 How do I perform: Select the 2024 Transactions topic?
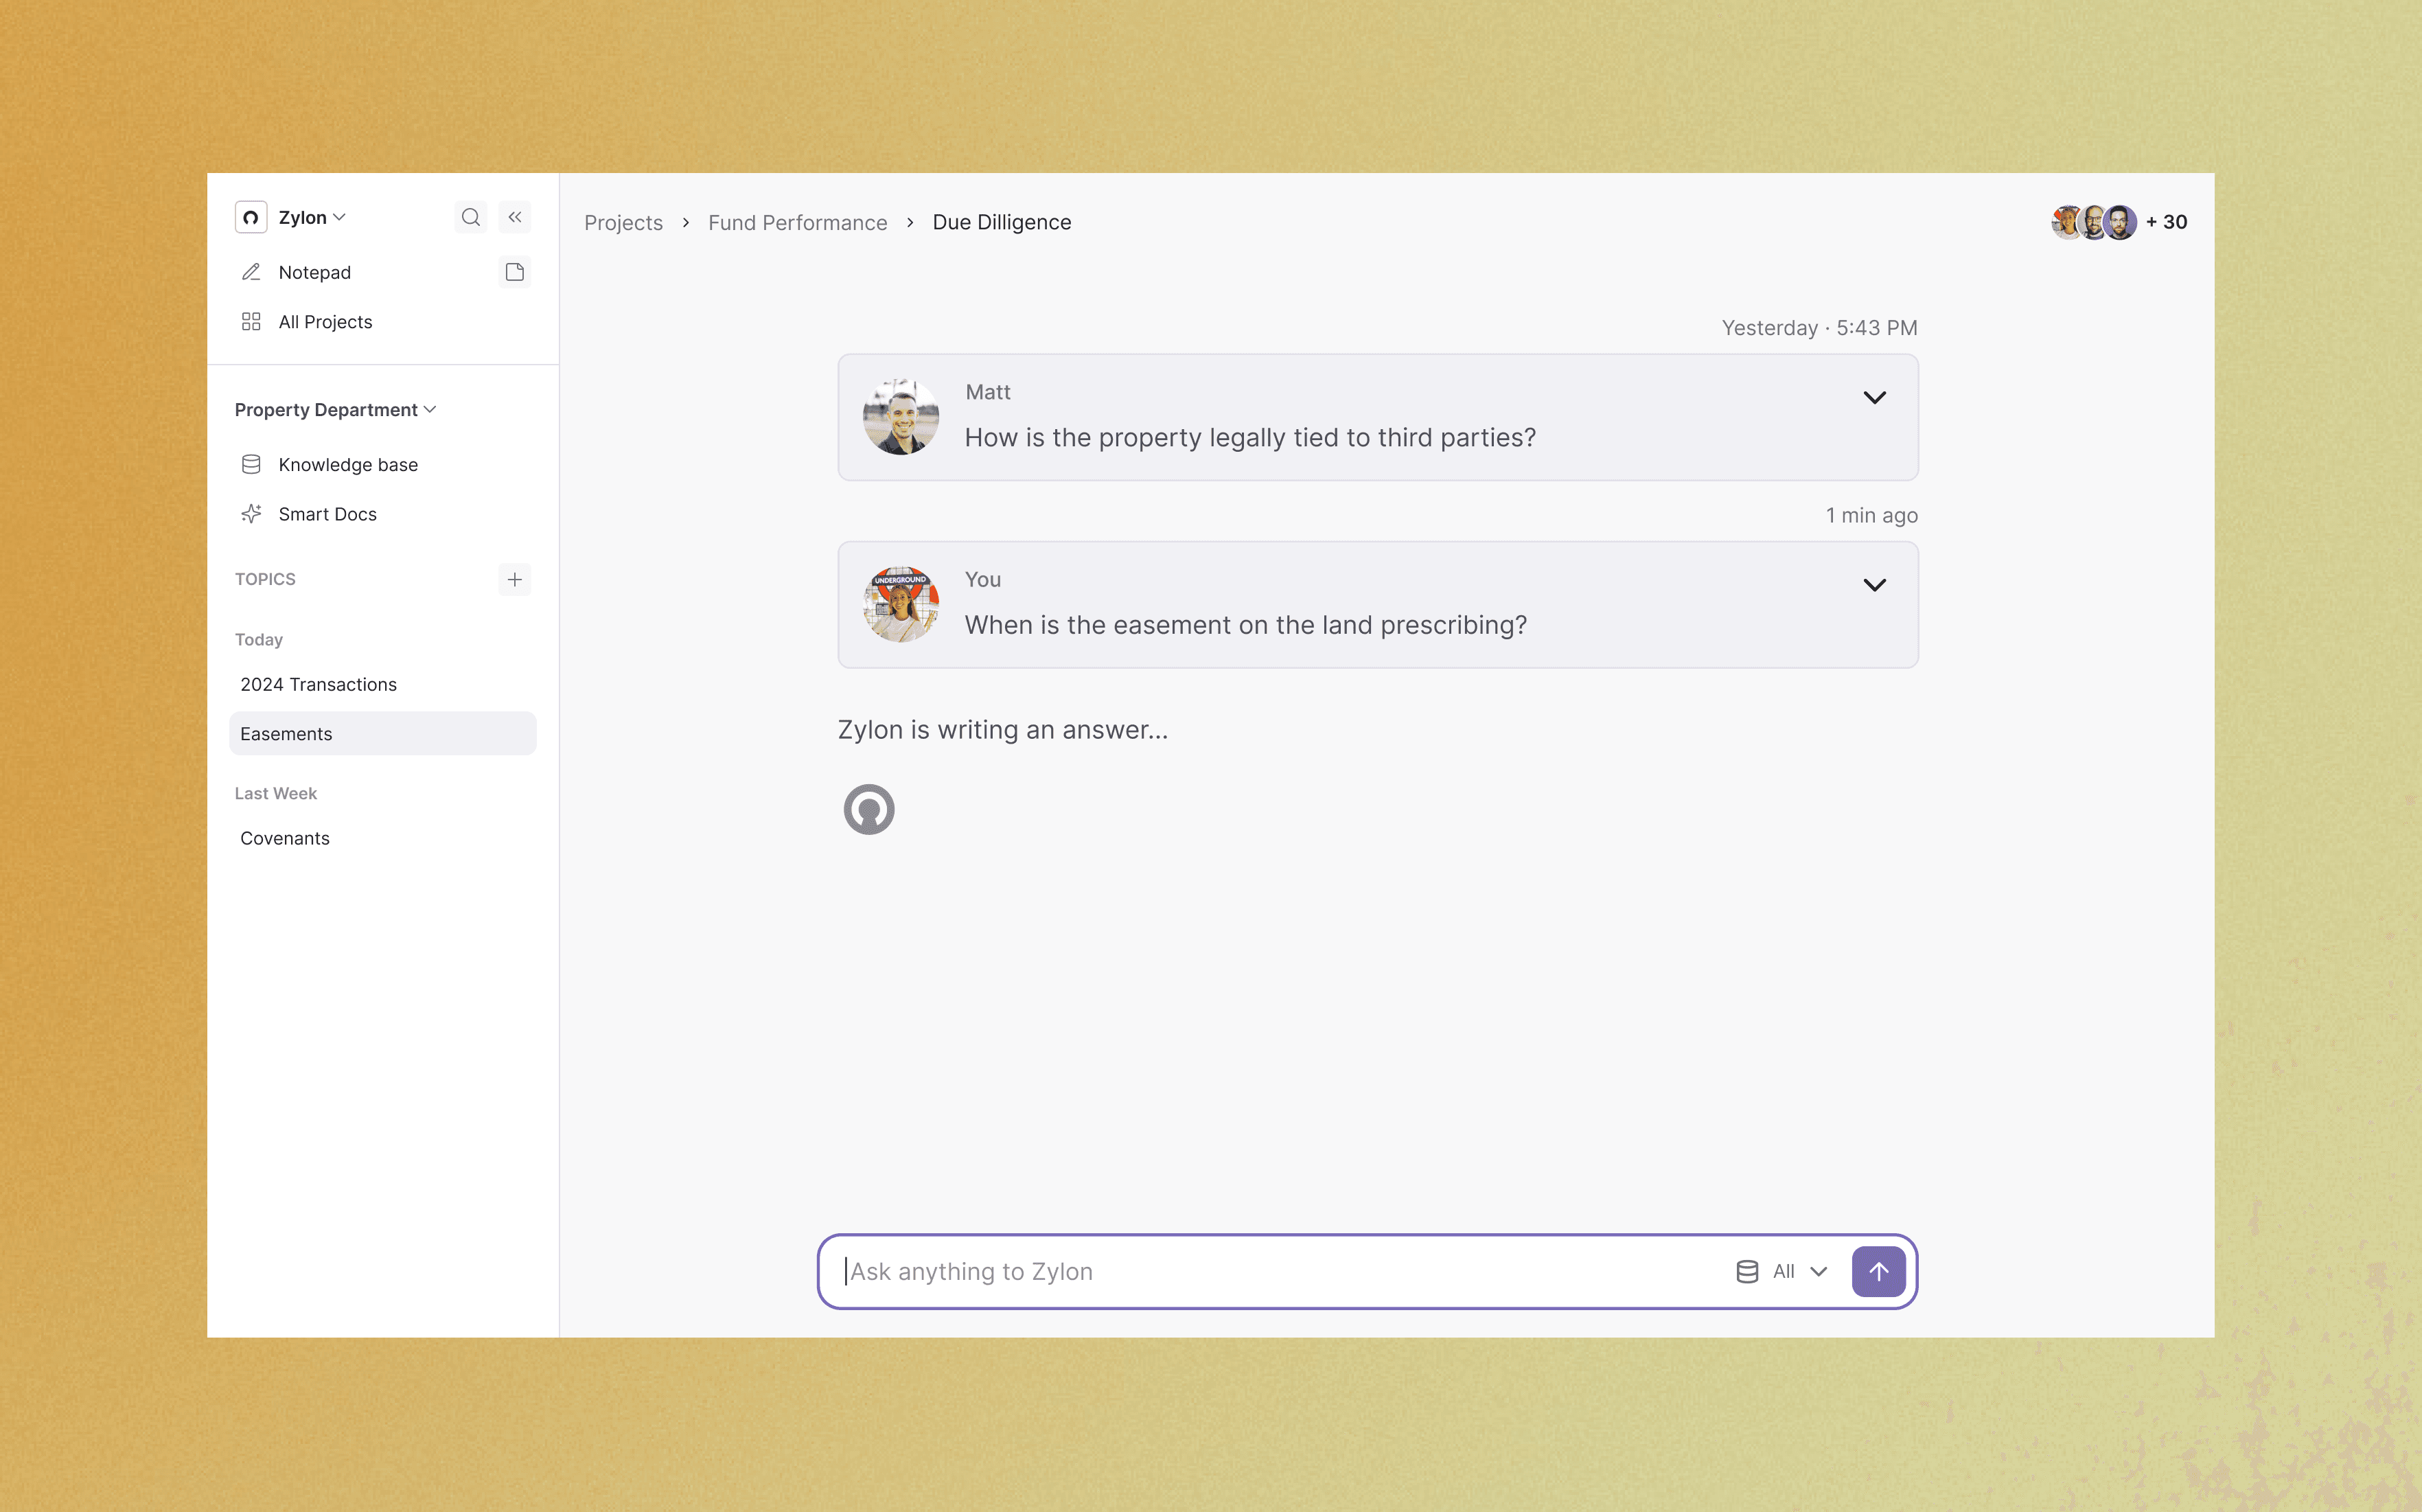pyautogui.click(x=318, y=684)
